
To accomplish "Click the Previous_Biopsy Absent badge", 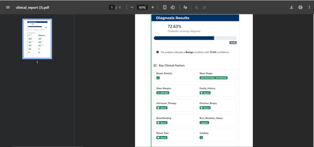I will pyautogui.click(x=205, y=108).
